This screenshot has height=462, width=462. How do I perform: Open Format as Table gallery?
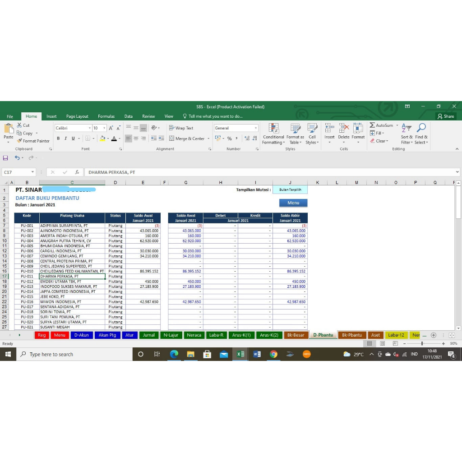(295, 134)
